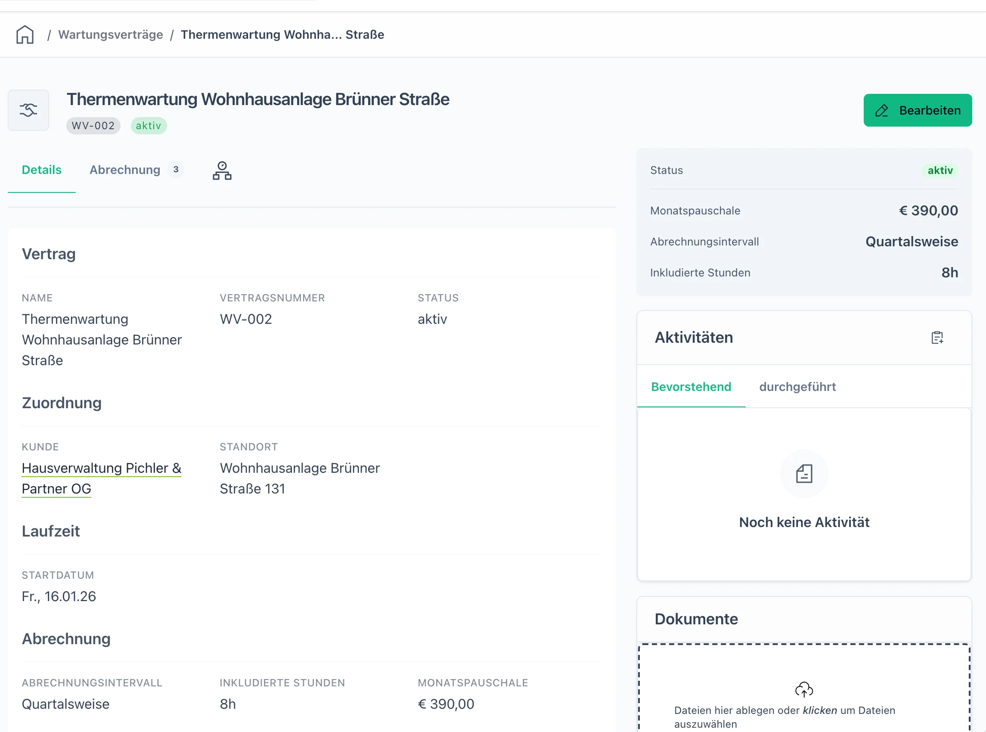The image size is (986, 732).
Task: Click the Startdatum value Fr., 16.01.26
Action: tap(59, 596)
